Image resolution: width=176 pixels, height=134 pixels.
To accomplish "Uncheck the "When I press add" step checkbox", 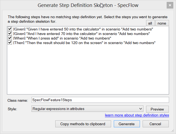I will tap(10, 38).
